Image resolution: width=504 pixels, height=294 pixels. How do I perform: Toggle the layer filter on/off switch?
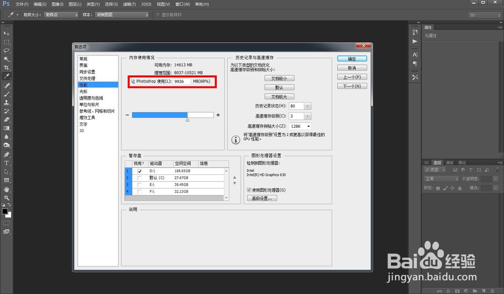click(497, 170)
